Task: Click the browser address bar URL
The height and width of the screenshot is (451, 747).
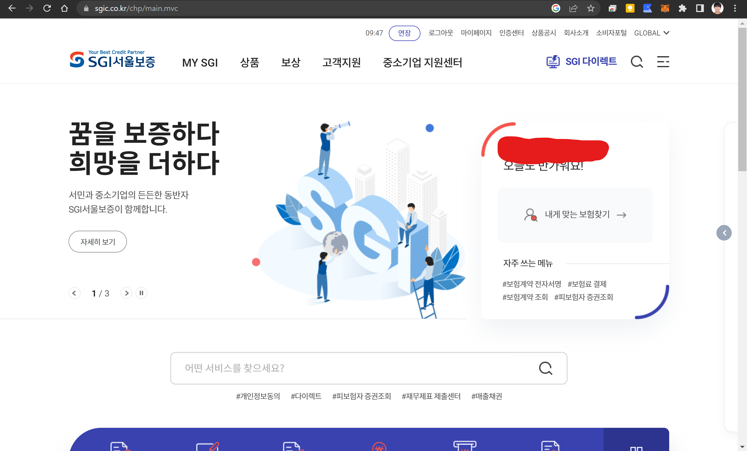Action: click(x=137, y=8)
